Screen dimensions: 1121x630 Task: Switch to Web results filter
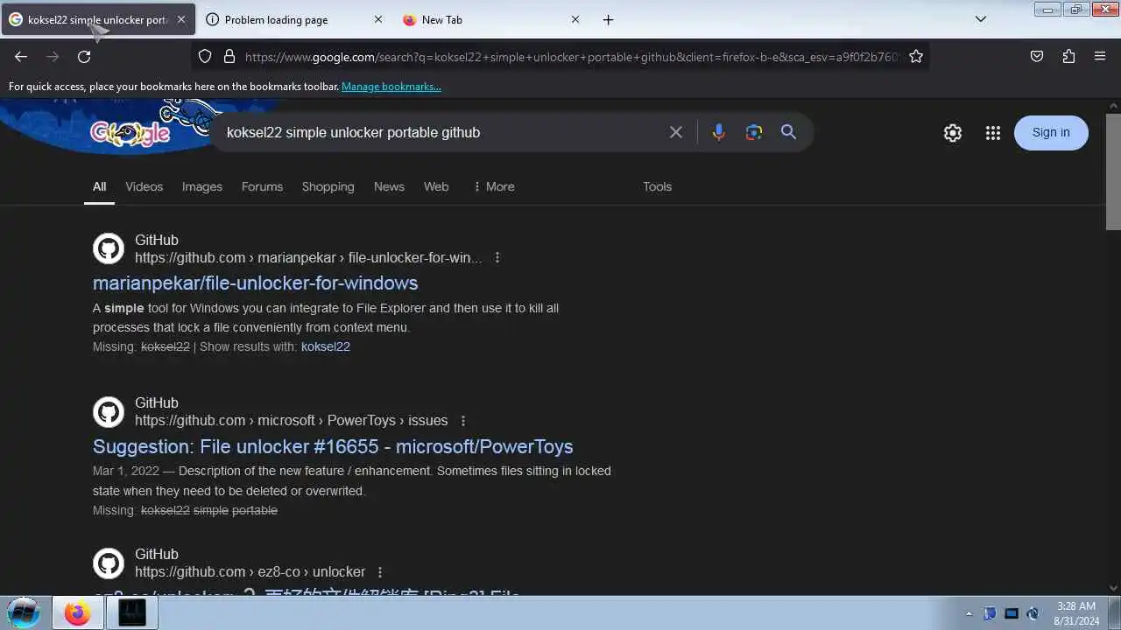point(436,186)
